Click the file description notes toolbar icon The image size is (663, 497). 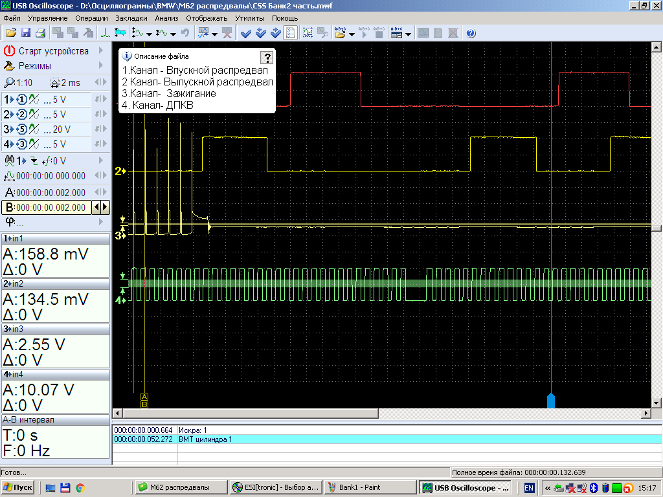(x=291, y=32)
